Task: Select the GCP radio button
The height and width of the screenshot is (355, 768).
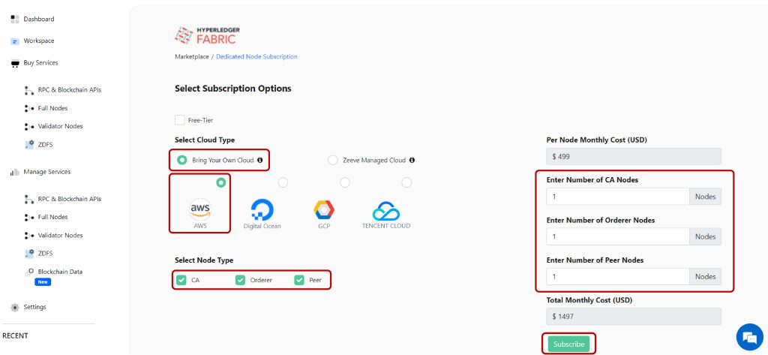Action: (x=345, y=182)
